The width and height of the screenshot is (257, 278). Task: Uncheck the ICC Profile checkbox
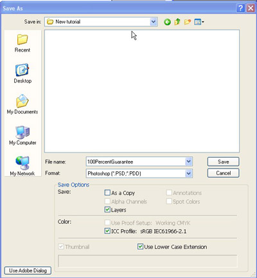click(107, 231)
